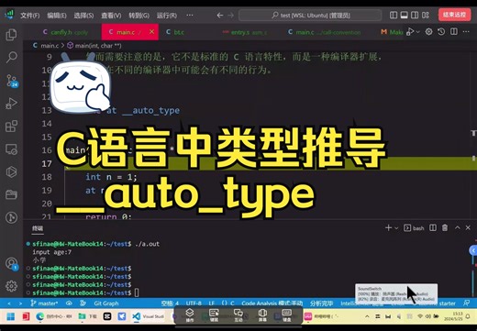Open Microsoft Edge on taskbar

(39, 316)
